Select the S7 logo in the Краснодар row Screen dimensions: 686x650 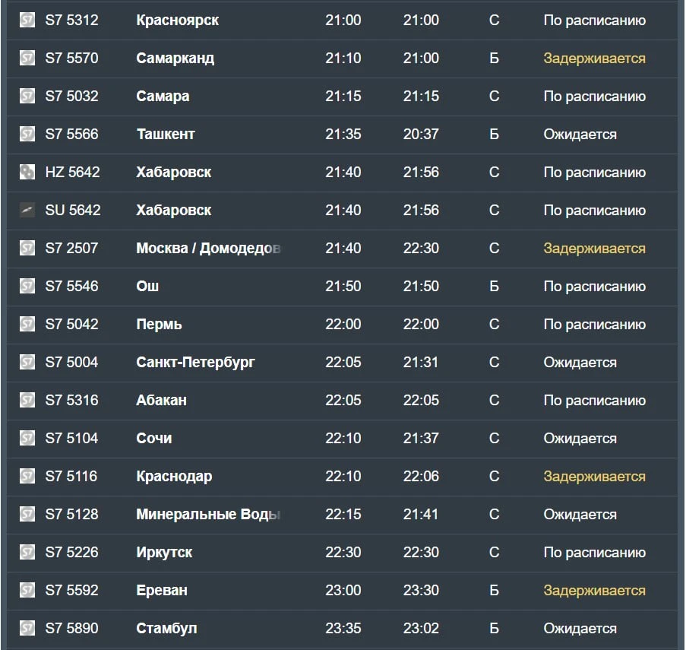point(27,476)
